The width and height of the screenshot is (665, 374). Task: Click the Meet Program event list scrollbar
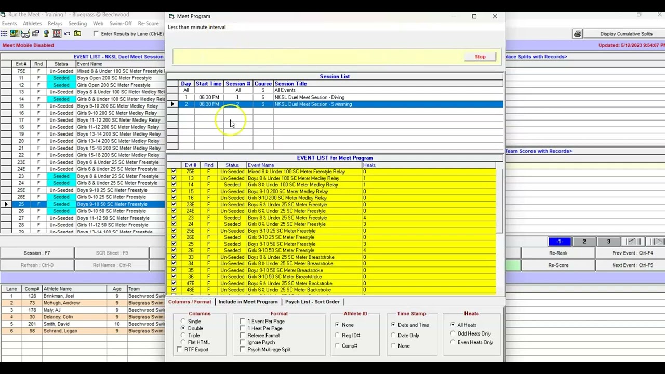click(500, 201)
